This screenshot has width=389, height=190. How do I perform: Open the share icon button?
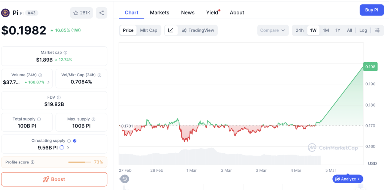coord(101,13)
